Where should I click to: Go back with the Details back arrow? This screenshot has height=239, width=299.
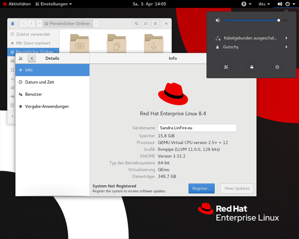(x=32, y=58)
